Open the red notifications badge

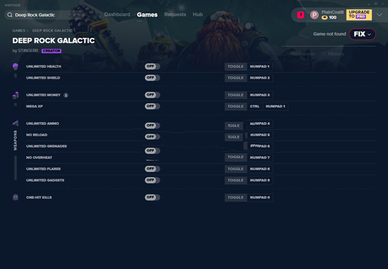click(x=300, y=14)
